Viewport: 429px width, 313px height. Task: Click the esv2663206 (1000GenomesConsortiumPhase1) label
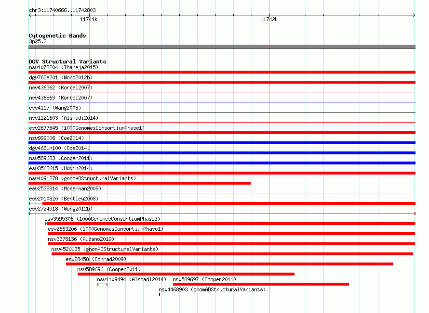(106, 229)
